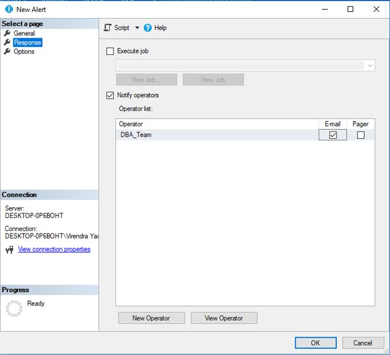Open View connection properties link
Screen dimensions: 390x355
[x=54, y=249]
